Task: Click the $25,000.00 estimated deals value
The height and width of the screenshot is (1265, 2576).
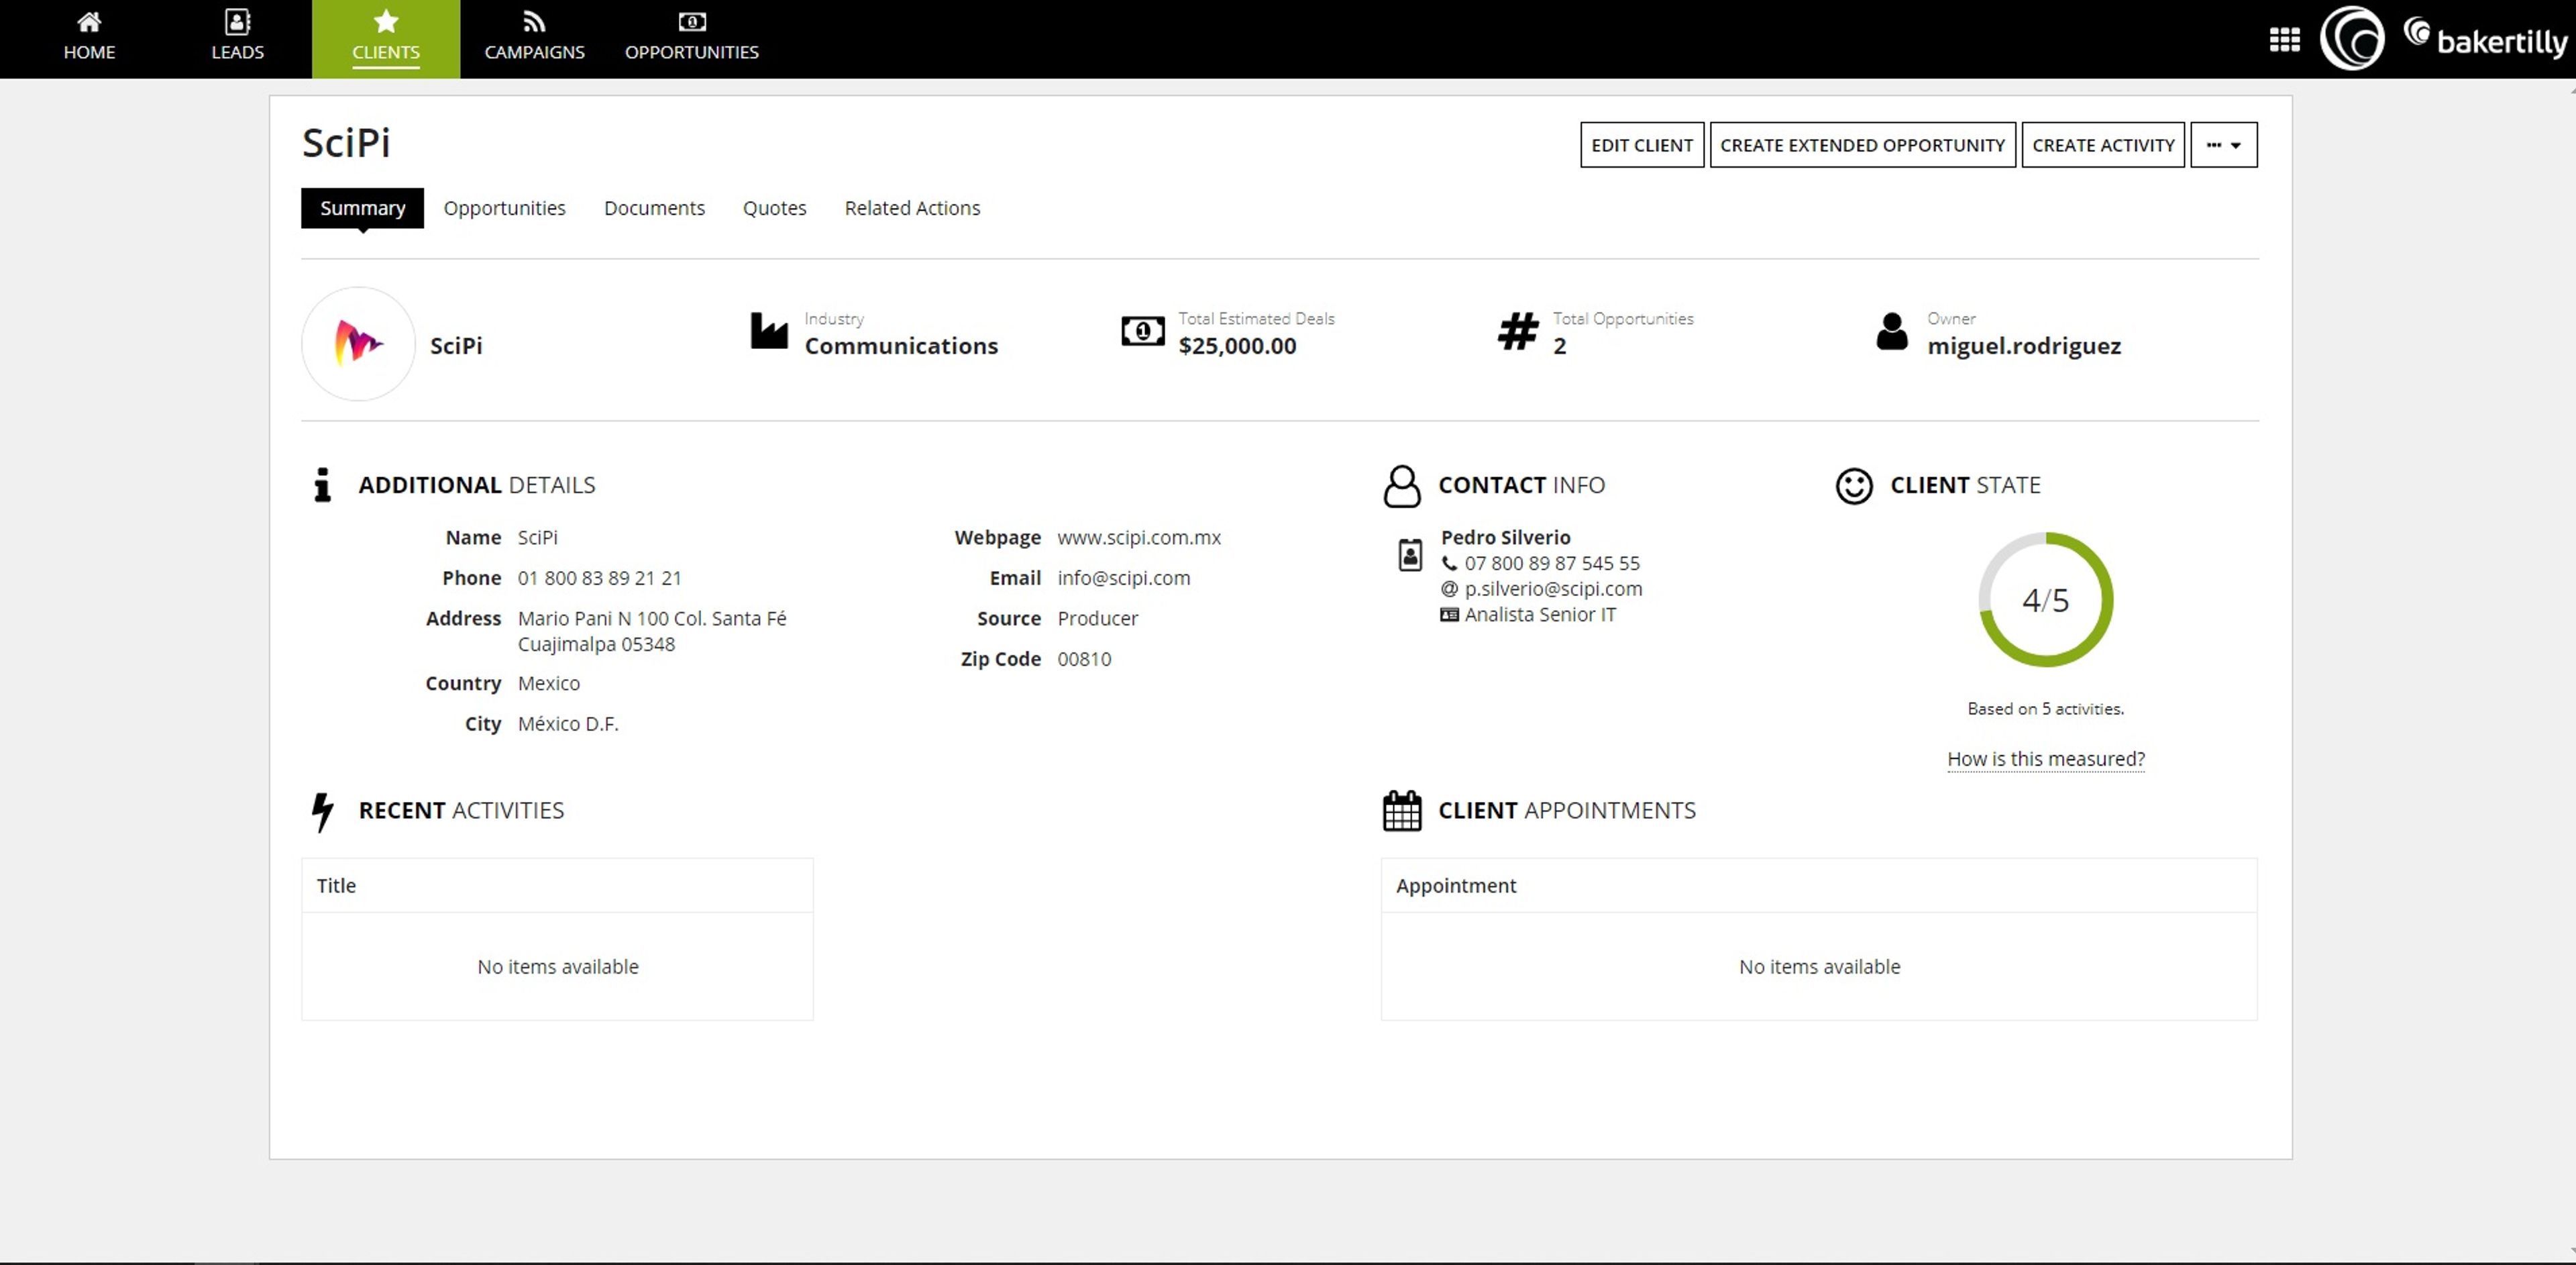Action: 1237,346
